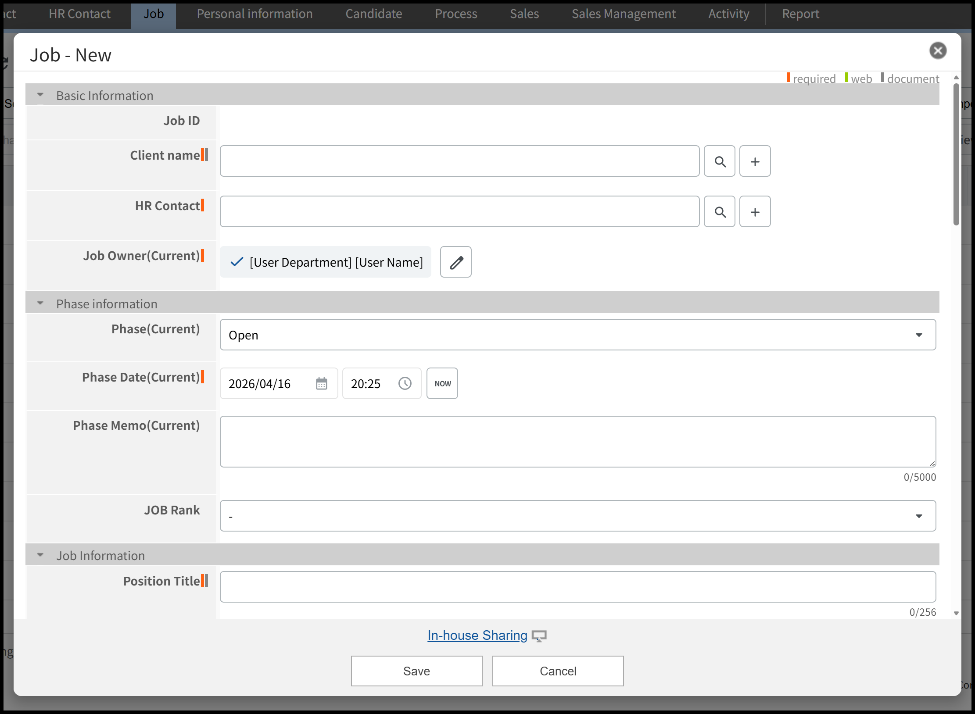The height and width of the screenshot is (714, 975).
Task: Click the In-house Sharing monitor icon
Action: tap(539, 636)
